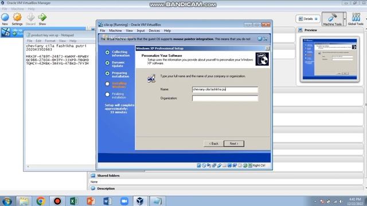Click the product key starting with MRX3F
Screen dimensions: 367x206
(57, 57)
